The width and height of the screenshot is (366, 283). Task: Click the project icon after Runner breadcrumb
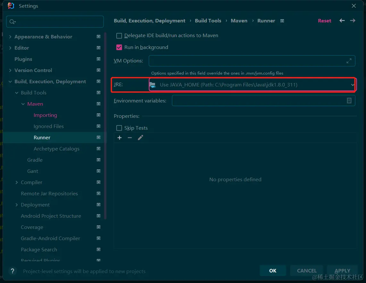pyautogui.click(x=282, y=21)
